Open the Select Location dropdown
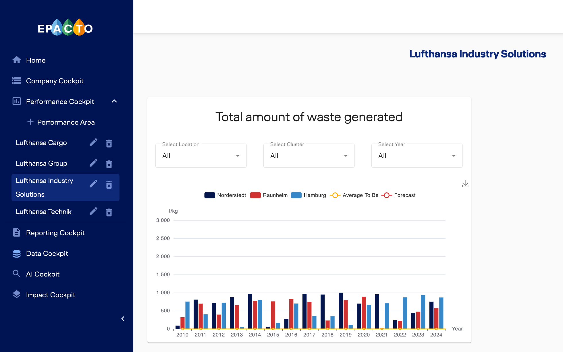 click(201, 156)
